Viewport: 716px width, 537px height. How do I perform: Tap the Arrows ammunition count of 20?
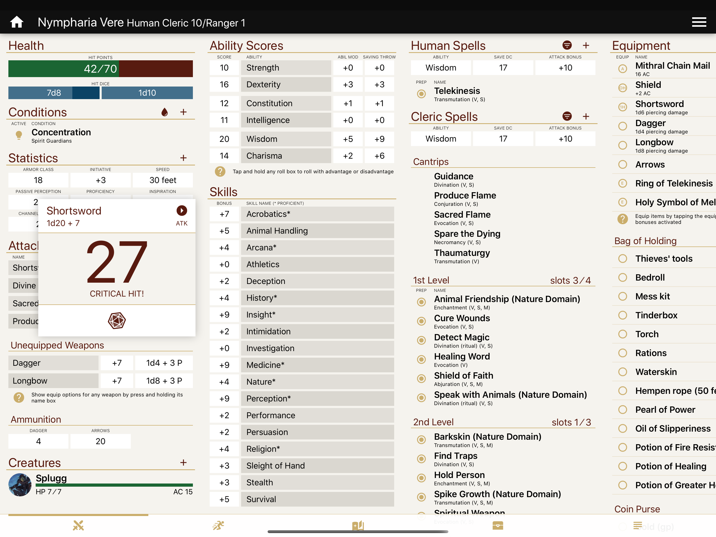click(x=100, y=442)
